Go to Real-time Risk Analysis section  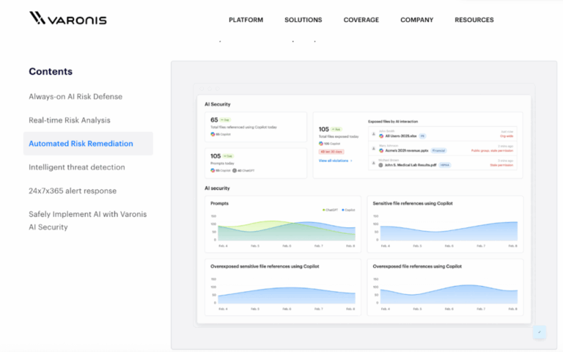[x=70, y=120]
